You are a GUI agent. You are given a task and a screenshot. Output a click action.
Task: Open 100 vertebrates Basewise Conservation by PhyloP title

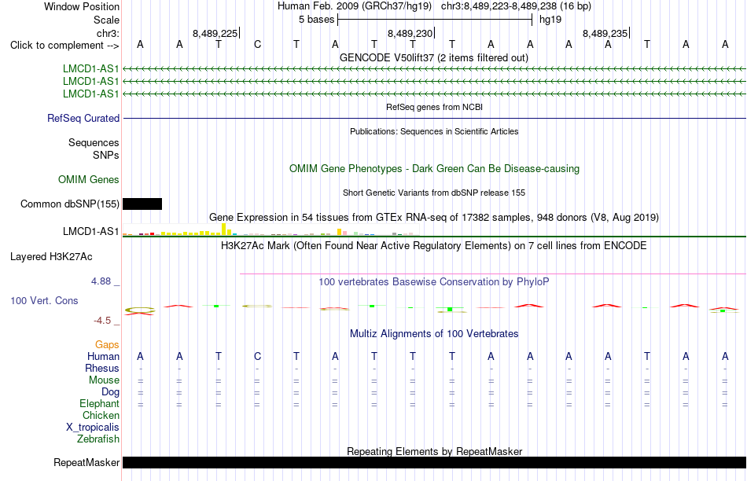click(434, 282)
